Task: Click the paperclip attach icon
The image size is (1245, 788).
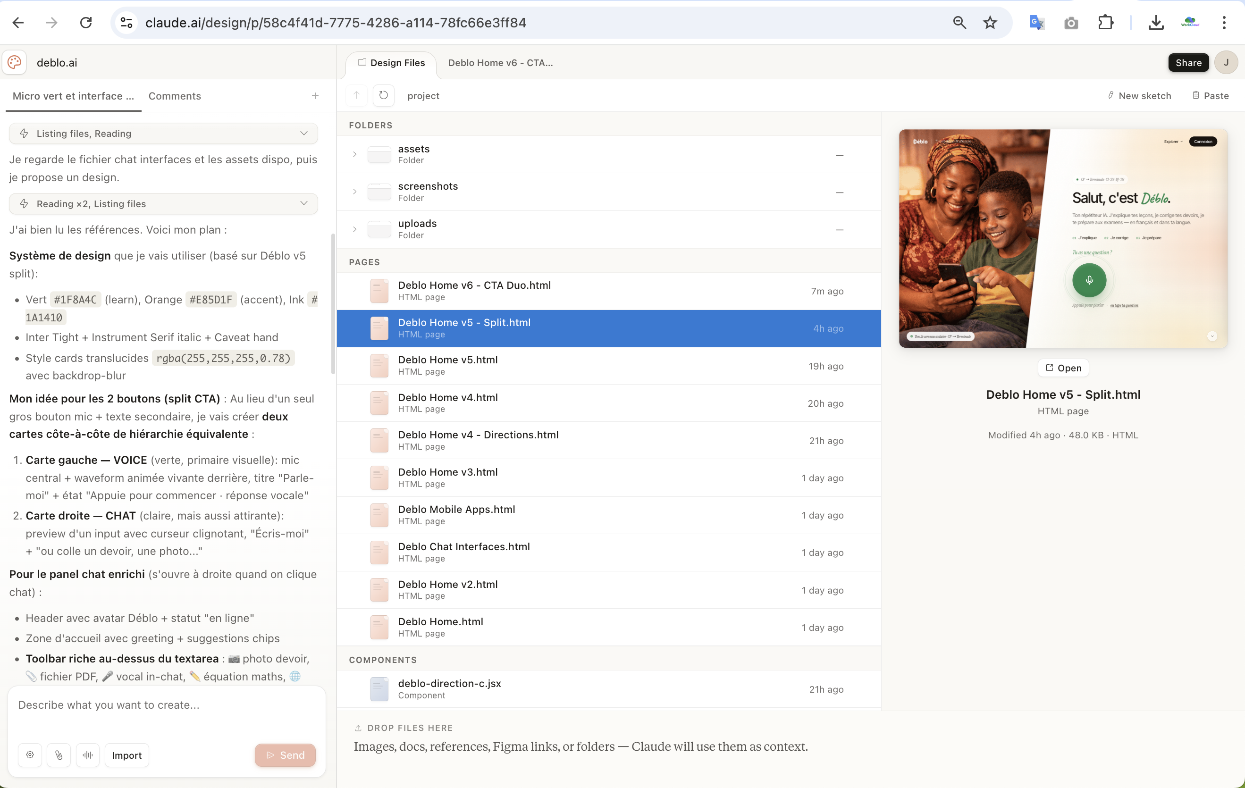Action: click(x=59, y=755)
